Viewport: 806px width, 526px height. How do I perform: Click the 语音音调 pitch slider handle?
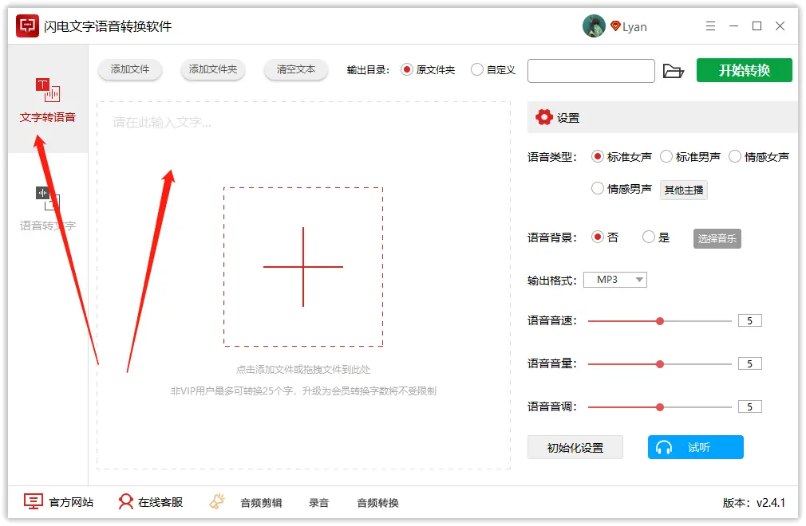[x=660, y=407]
